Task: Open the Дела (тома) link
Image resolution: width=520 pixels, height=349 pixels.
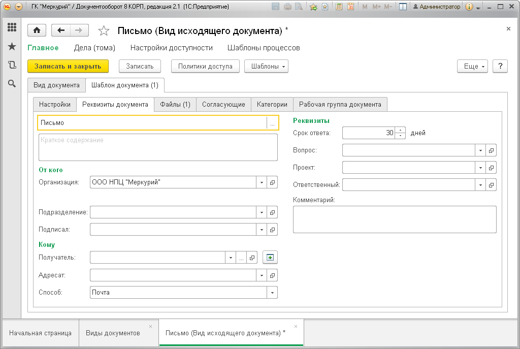Action: coord(94,48)
